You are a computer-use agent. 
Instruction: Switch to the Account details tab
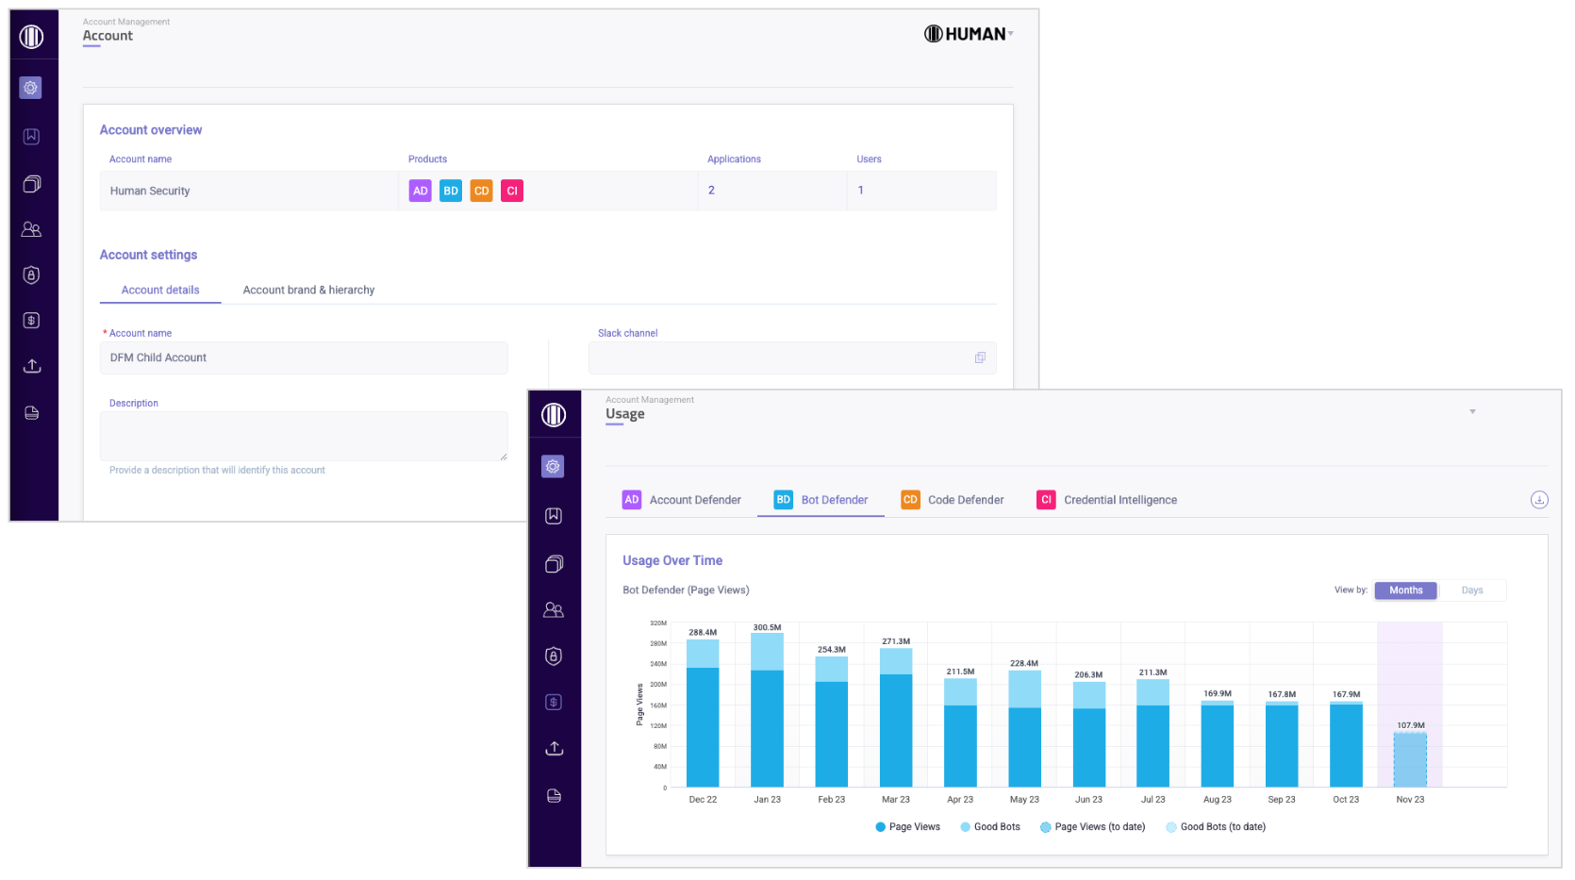coord(160,290)
